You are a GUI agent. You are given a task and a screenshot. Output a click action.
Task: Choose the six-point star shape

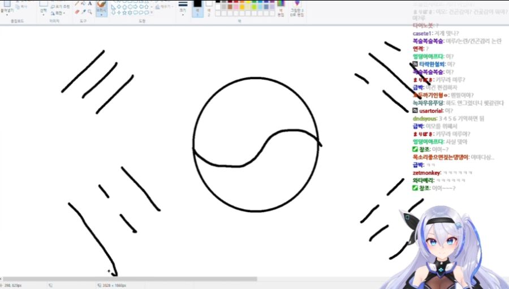click(x=130, y=12)
